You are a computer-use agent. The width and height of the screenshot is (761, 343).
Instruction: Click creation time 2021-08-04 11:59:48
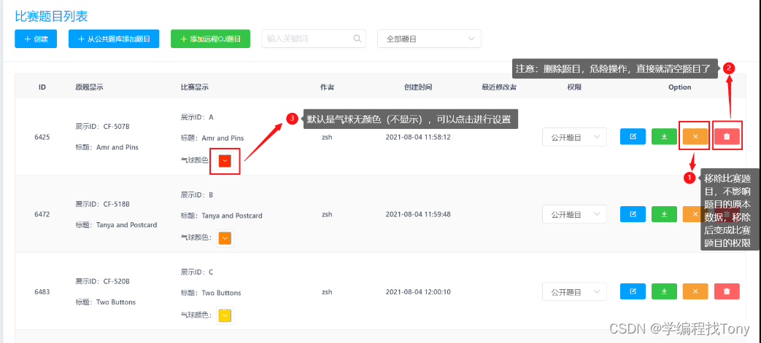[418, 214]
